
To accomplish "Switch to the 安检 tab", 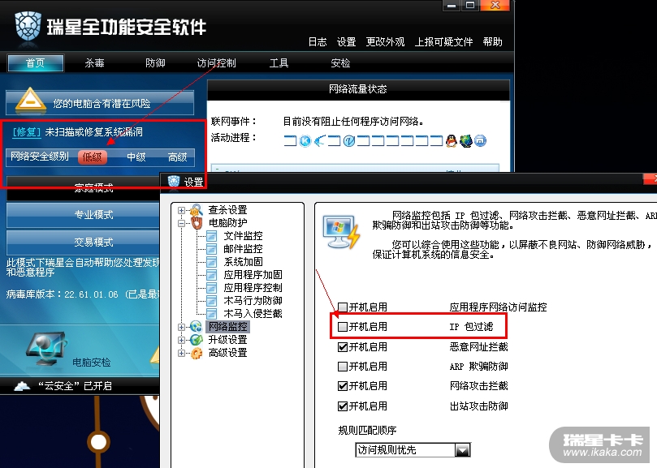I will tap(340, 63).
